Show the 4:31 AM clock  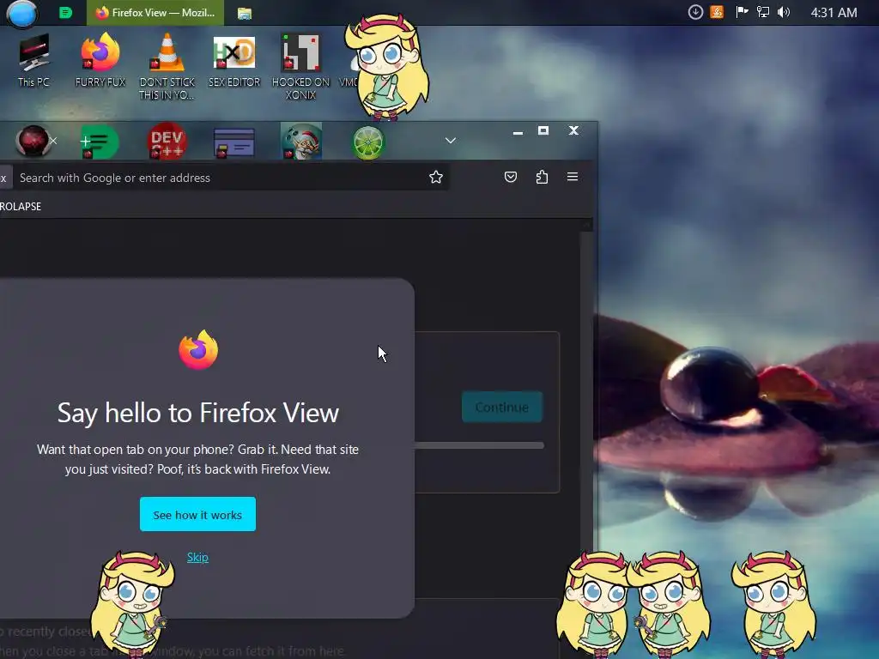[x=834, y=12]
